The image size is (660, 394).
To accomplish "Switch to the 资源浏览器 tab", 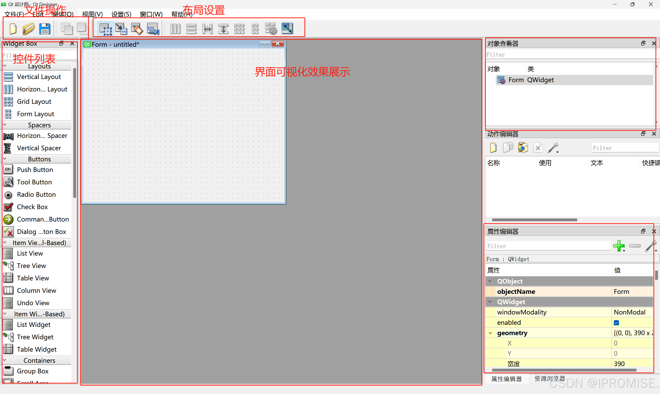I will point(549,379).
